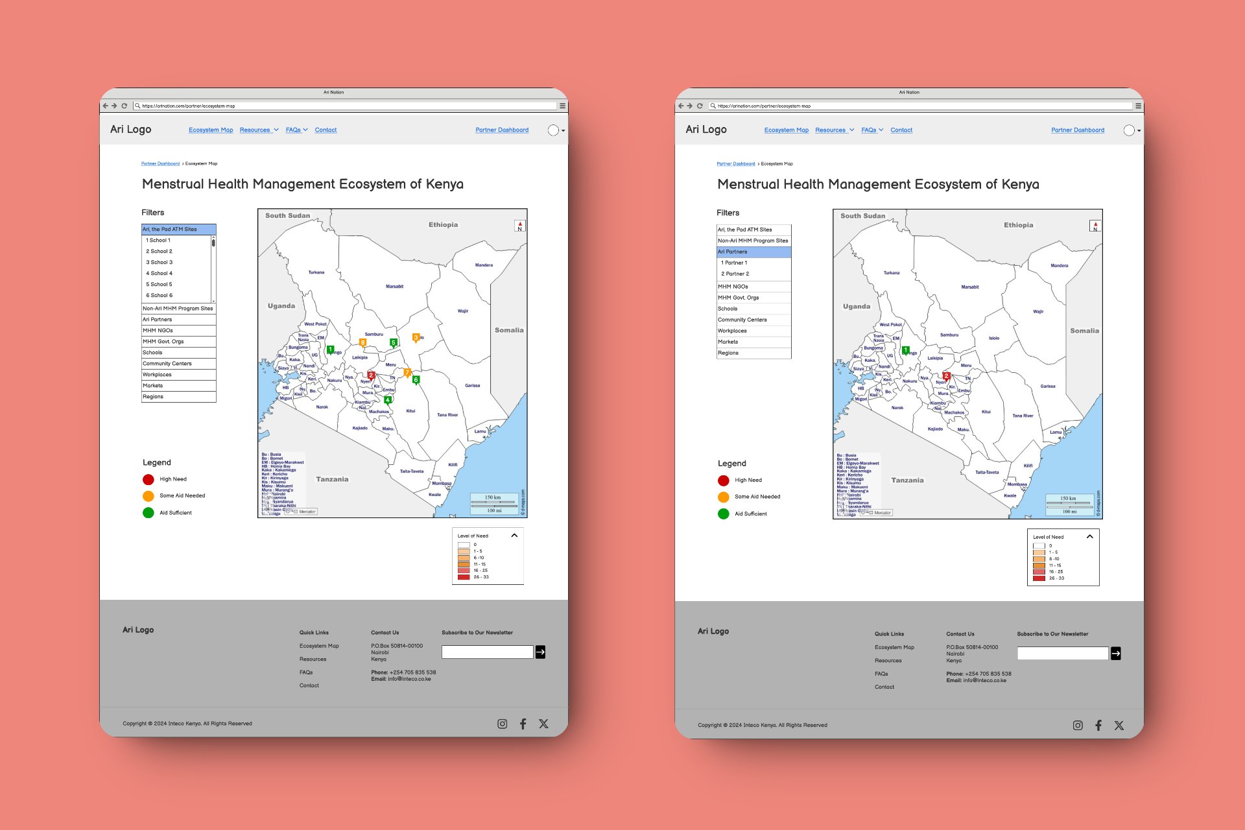This screenshot has width=1245, height=830.
Task: Click browser reload icon in right mockup
Action: [x=700, y=106]
